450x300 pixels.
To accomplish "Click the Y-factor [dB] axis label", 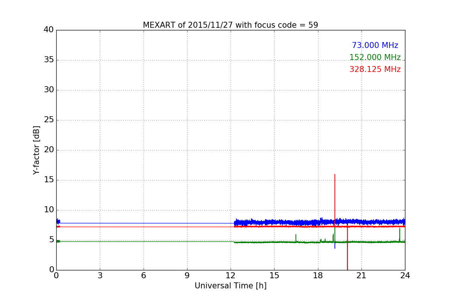I will [36, 150].
